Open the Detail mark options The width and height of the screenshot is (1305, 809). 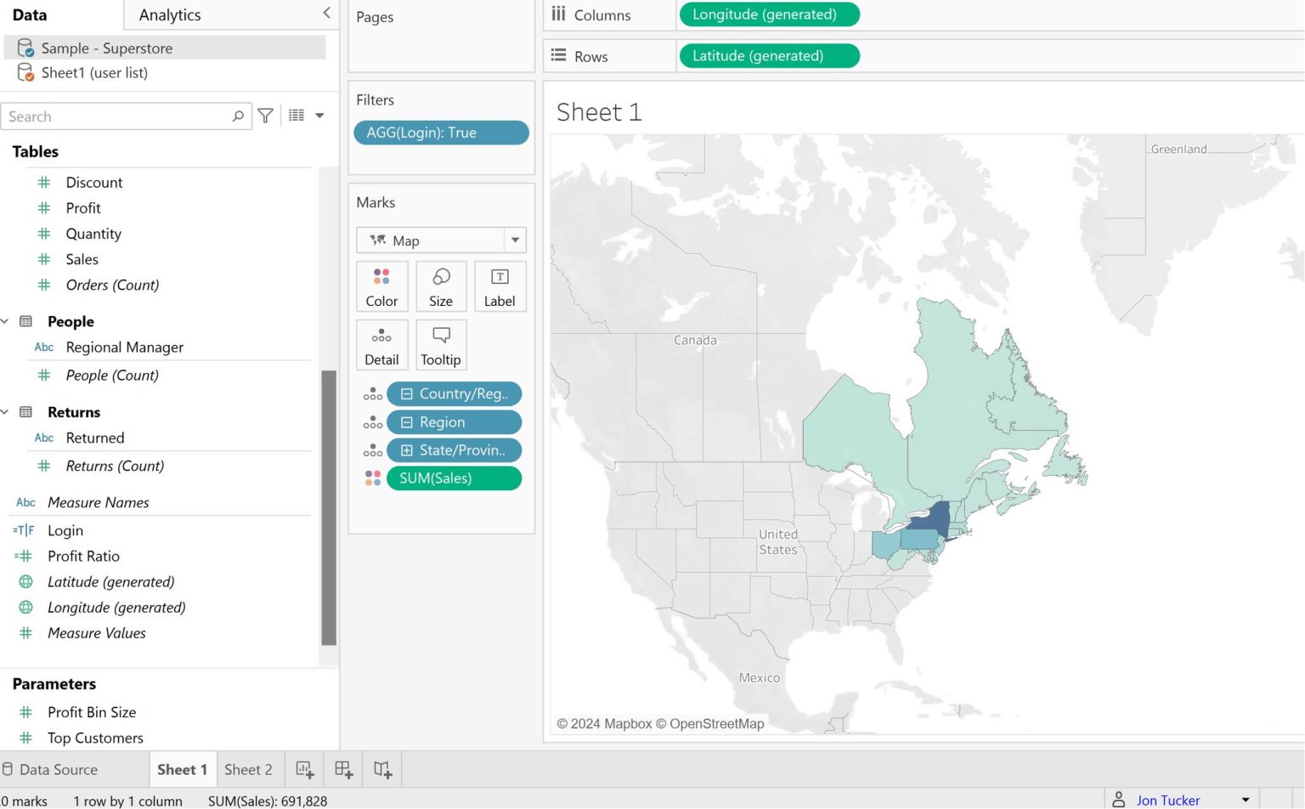pos(381,345)
